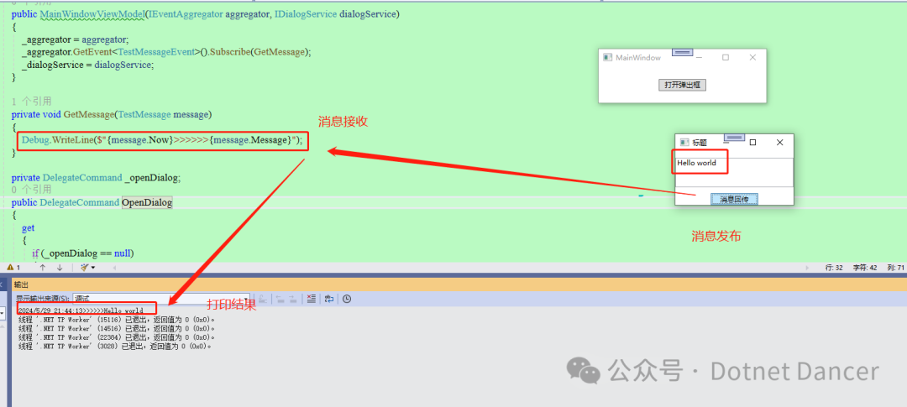Click the output line with thread 22384
The width and height of the screenshot is (907, 407).
[117, 337]
